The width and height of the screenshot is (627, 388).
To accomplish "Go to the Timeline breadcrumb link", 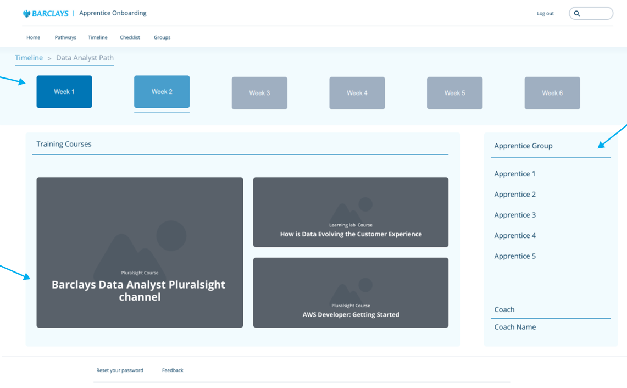I will (29, 58).
